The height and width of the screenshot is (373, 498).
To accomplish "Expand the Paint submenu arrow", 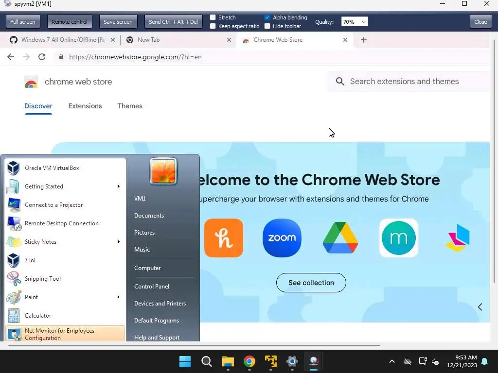I will (x=119, y=297).
